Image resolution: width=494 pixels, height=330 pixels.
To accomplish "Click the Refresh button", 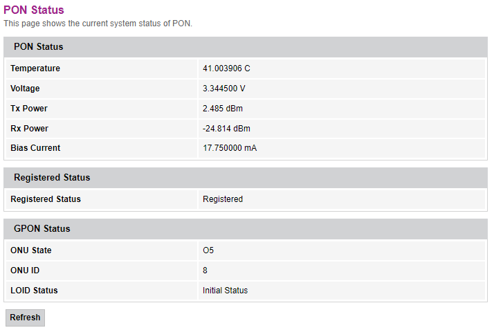I will [25, 318].
